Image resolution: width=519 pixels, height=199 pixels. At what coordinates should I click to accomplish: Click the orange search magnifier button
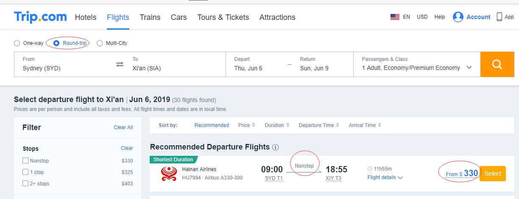pyautogui.click(x=497, y=64)
